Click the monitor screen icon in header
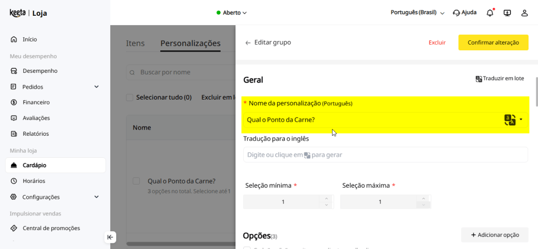Viewport: 538px width, 249px height. coord(507,13)
